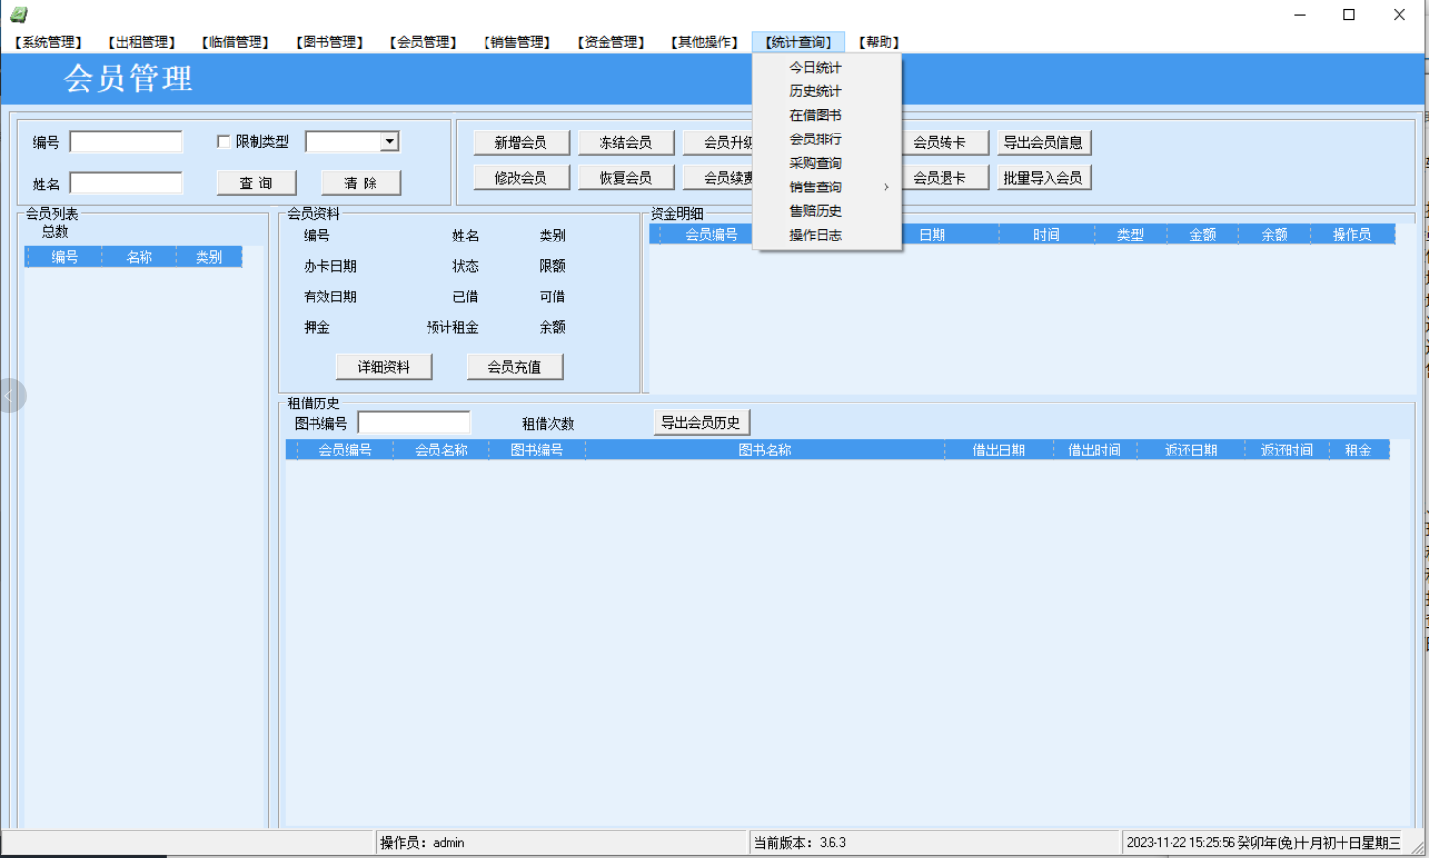Click the 图书名称 column header in 租借历史

(x=766, y=451)
